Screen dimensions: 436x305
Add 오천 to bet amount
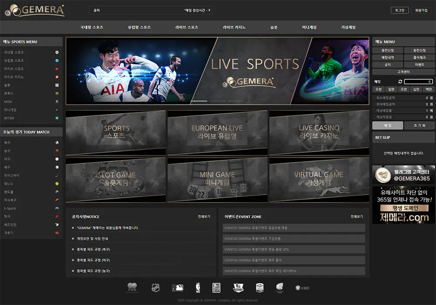coord(378,89)
